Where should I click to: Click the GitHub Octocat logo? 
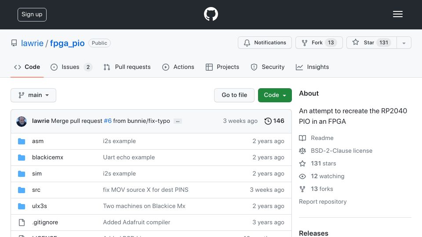pos(211,14)
